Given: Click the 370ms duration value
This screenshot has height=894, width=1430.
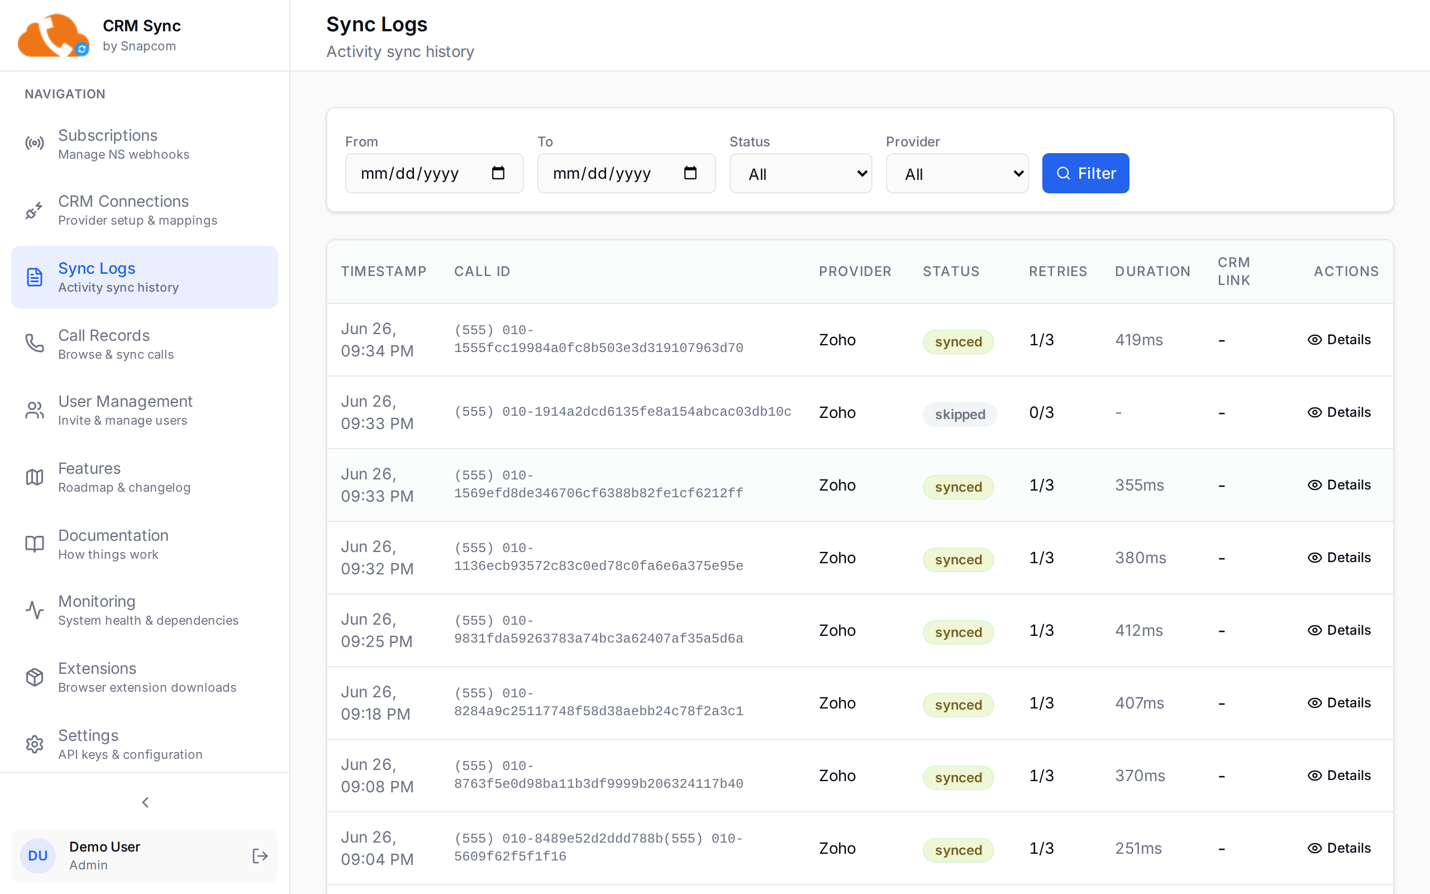Looking at the screenshot, I should [1141, 776].
